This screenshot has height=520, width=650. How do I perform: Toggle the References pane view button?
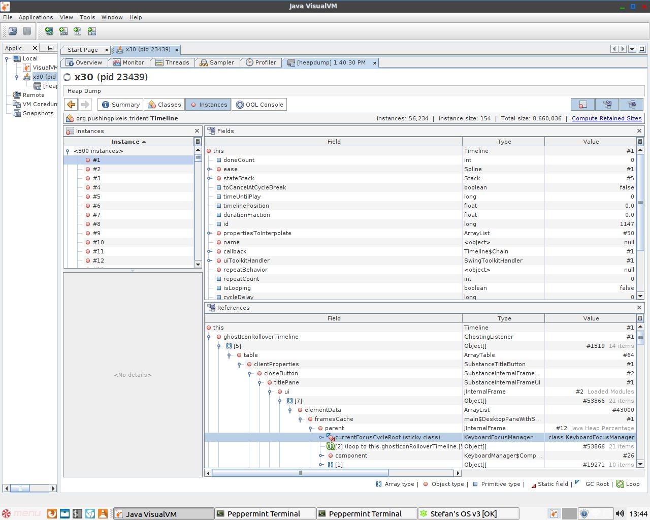(632, 105)
